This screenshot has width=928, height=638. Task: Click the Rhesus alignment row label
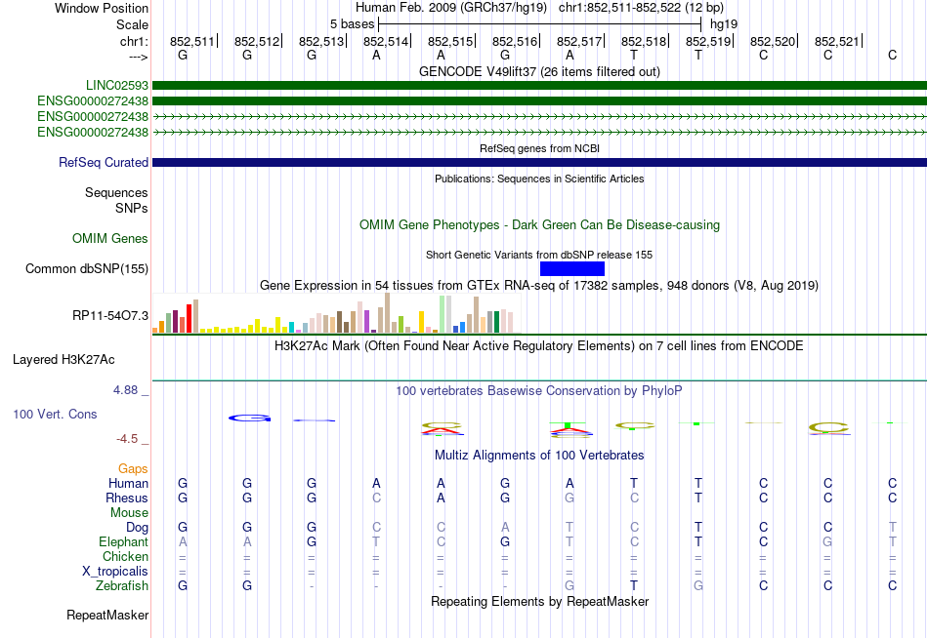pos(127,498)
